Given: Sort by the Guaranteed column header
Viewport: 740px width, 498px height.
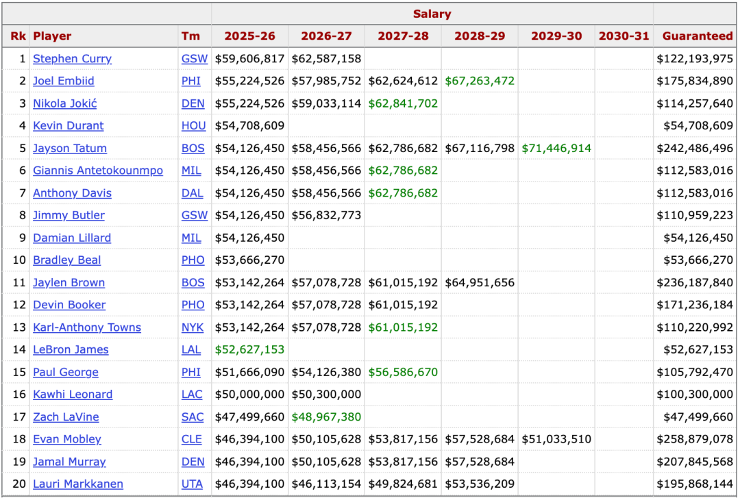Looking at the screenshot, I should pos(697,36).
